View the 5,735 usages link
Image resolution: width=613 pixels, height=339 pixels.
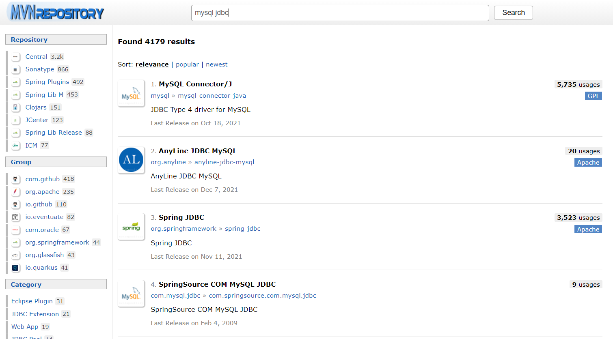(578, 84)
